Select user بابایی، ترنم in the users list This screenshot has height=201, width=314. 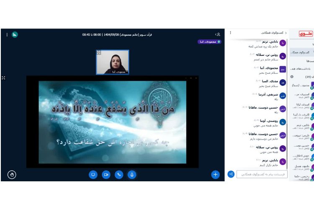(x=302, y=126)
